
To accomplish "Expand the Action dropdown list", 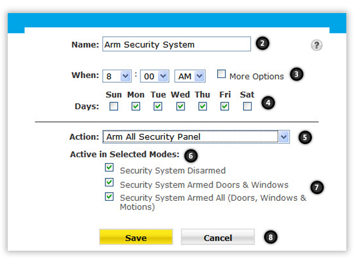I will pos(284,137).
